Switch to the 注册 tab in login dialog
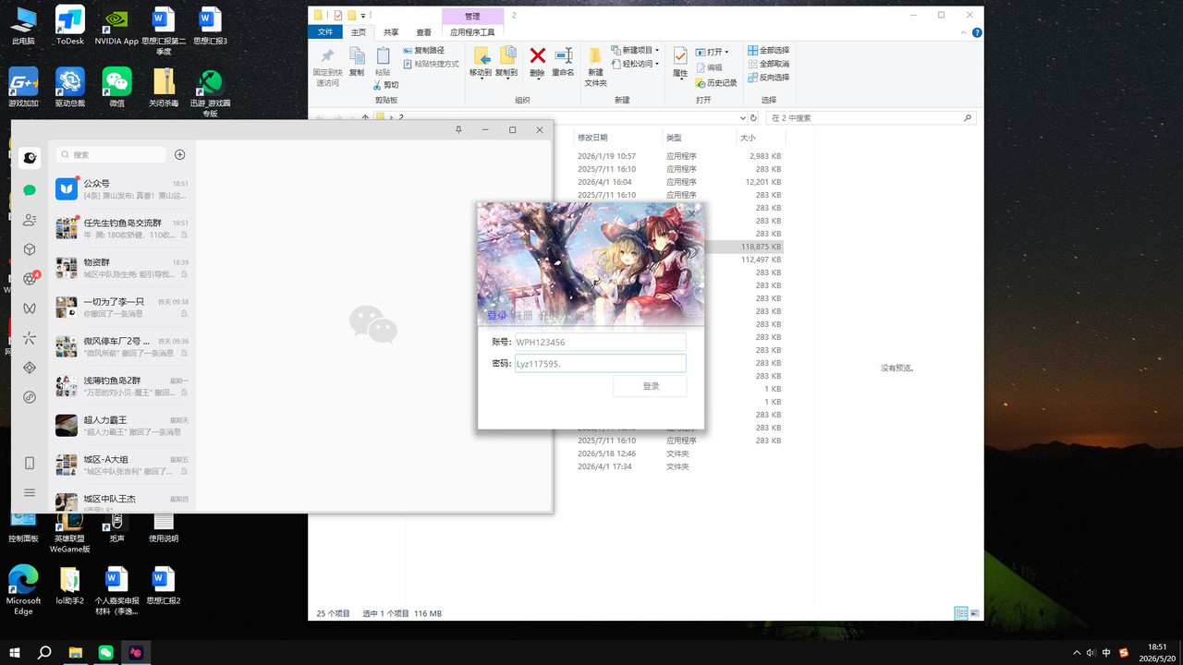1183x665 pixels. (523, 316)
